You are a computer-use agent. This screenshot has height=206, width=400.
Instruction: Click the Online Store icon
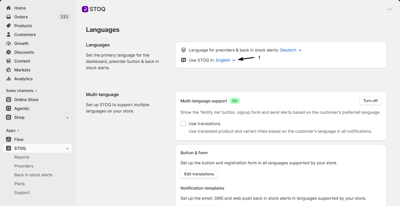pyautogui.click(x=9, y=100)
